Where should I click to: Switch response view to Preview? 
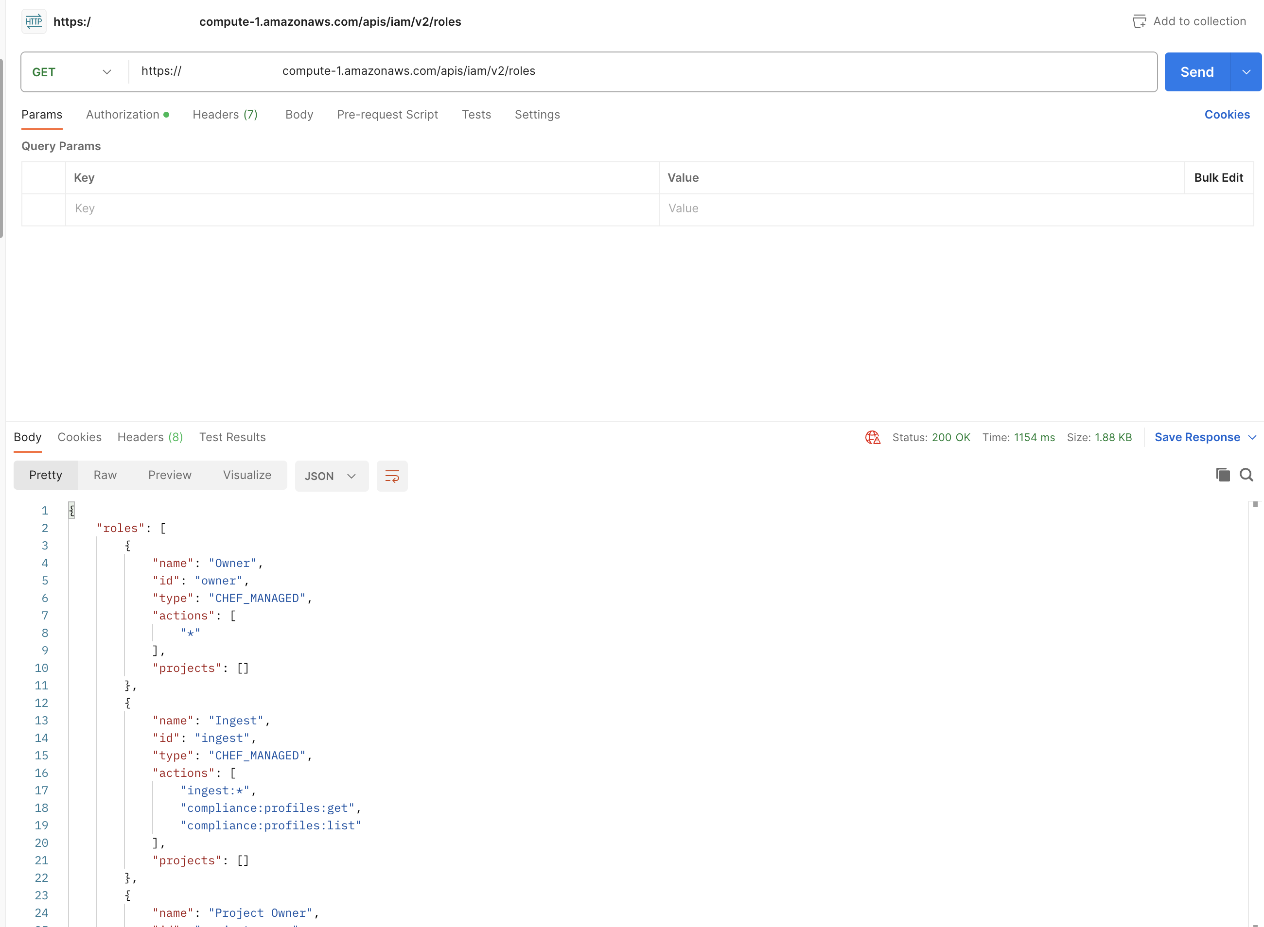click(x=170, y=475)
